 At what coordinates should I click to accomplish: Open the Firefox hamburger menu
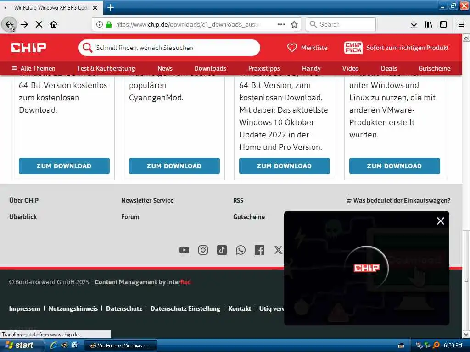(461, 25)
